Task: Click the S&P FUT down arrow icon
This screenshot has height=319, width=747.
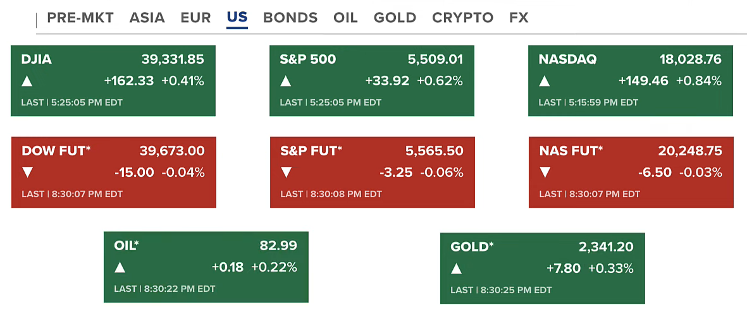Action: coord(287,172)
